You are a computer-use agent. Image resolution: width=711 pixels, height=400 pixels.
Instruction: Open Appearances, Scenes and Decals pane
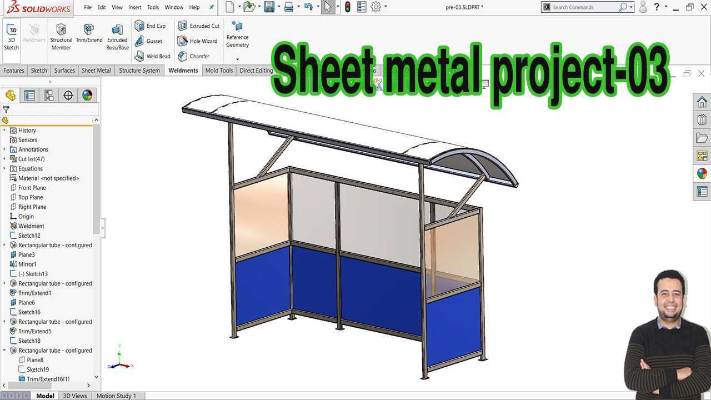click(702, 173)
